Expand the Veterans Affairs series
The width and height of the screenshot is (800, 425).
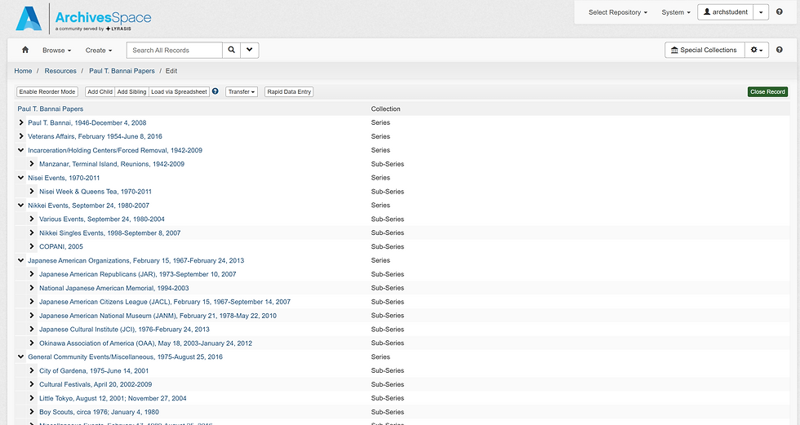[x=21, y=136]
